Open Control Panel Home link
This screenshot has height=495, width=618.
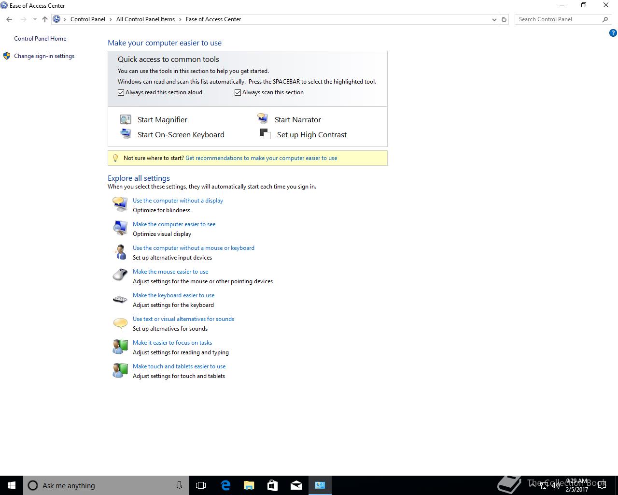40,39
